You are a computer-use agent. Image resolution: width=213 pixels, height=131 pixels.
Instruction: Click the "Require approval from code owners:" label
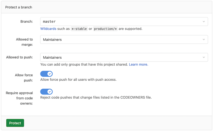tap(19, 98)
